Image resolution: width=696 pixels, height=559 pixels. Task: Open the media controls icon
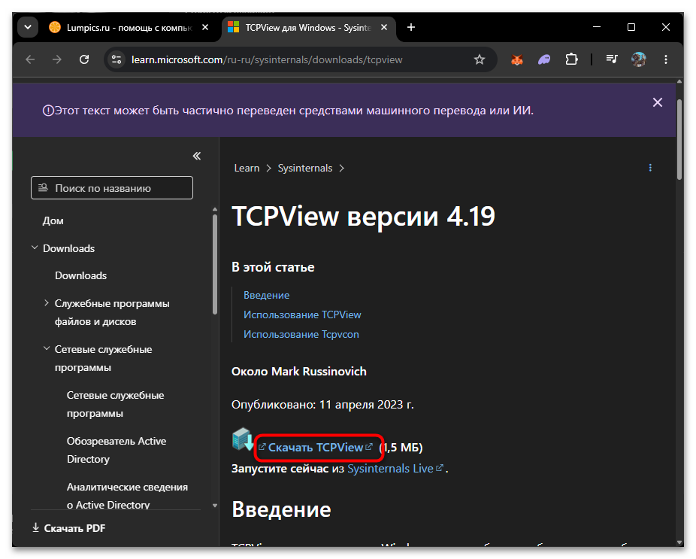tap(612, 59)
